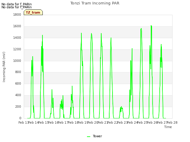Click the 1400 y-axis value
Viewport: 190px width, 142px height.
pyautogui.click(x=17, y=38)
